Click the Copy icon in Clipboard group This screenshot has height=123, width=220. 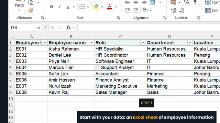pos(31,2)
